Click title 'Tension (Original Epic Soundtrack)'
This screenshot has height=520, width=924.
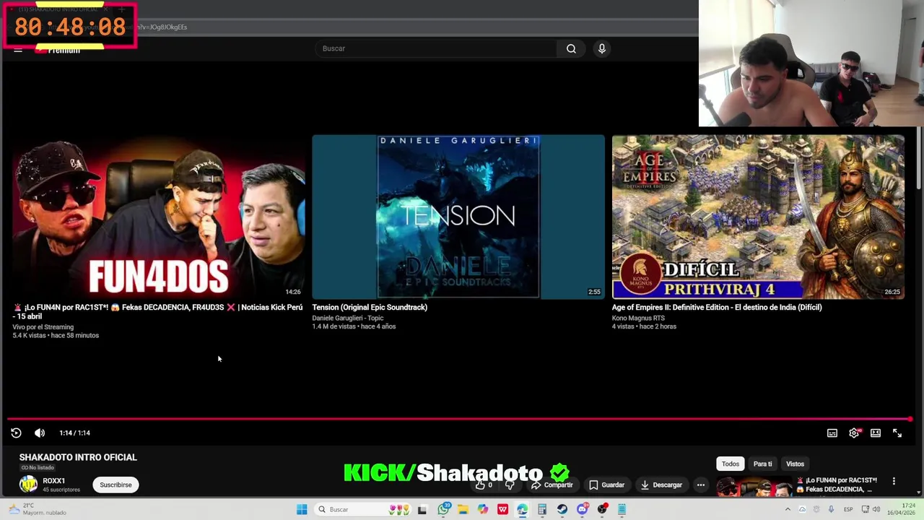tap(370, 307)
